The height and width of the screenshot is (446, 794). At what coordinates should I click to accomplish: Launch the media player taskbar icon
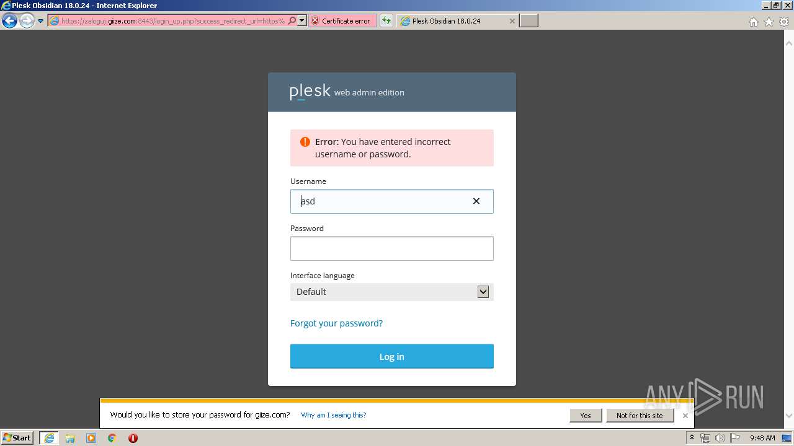pos(91,438)
